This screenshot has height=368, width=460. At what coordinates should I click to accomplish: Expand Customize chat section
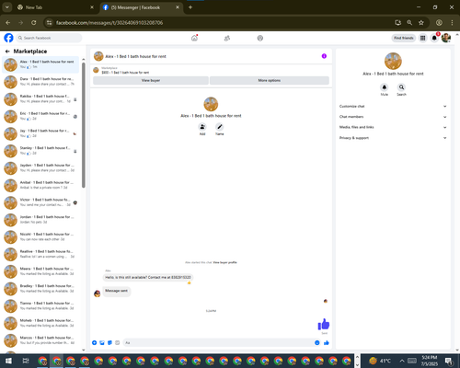(x=393, y=107)
